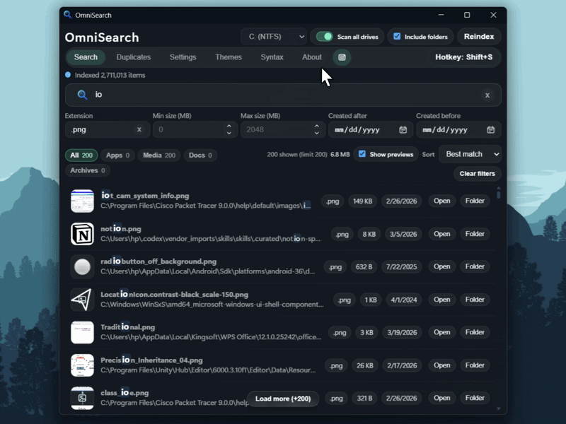
Task: Open the Best match sort dropdown
Action: tap(470, 154)
